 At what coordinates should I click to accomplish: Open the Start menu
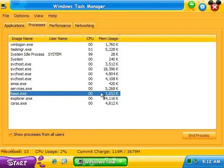[x=17, y=162]
